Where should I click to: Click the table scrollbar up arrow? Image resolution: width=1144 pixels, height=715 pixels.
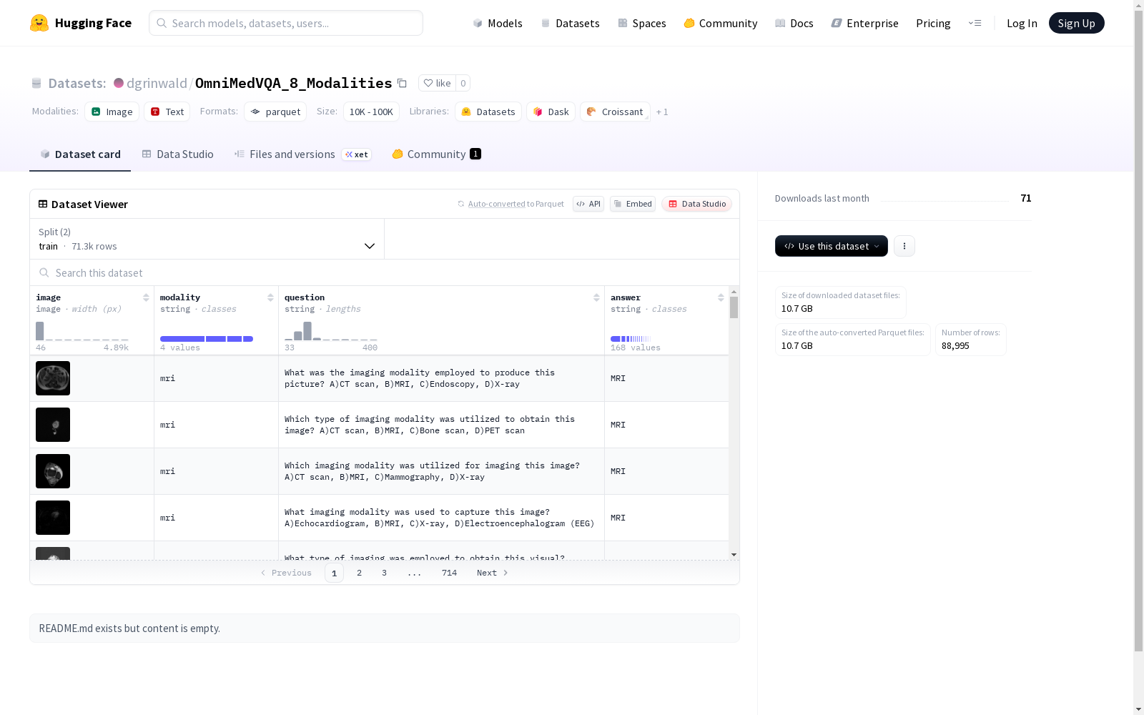734,292
